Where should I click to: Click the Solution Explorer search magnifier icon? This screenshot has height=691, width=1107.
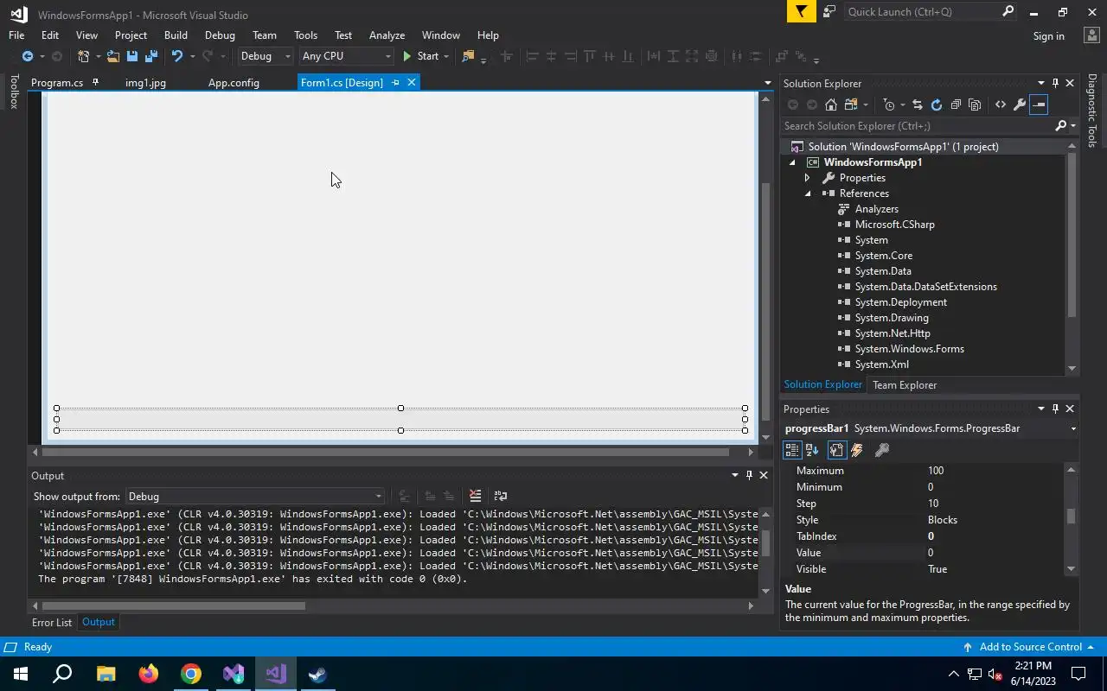coord(1061,126)
